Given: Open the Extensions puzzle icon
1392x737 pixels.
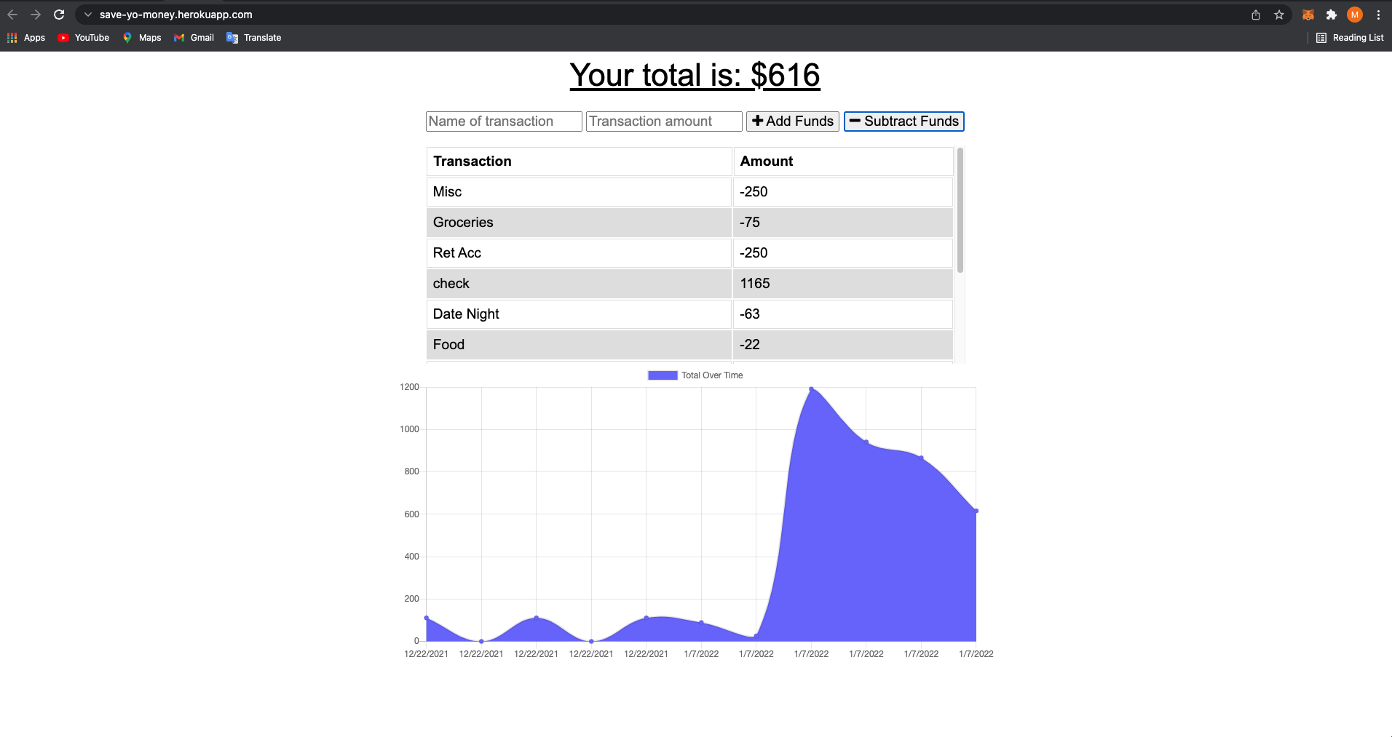Looking at the screenshot, I should [x=1332, y=15].
